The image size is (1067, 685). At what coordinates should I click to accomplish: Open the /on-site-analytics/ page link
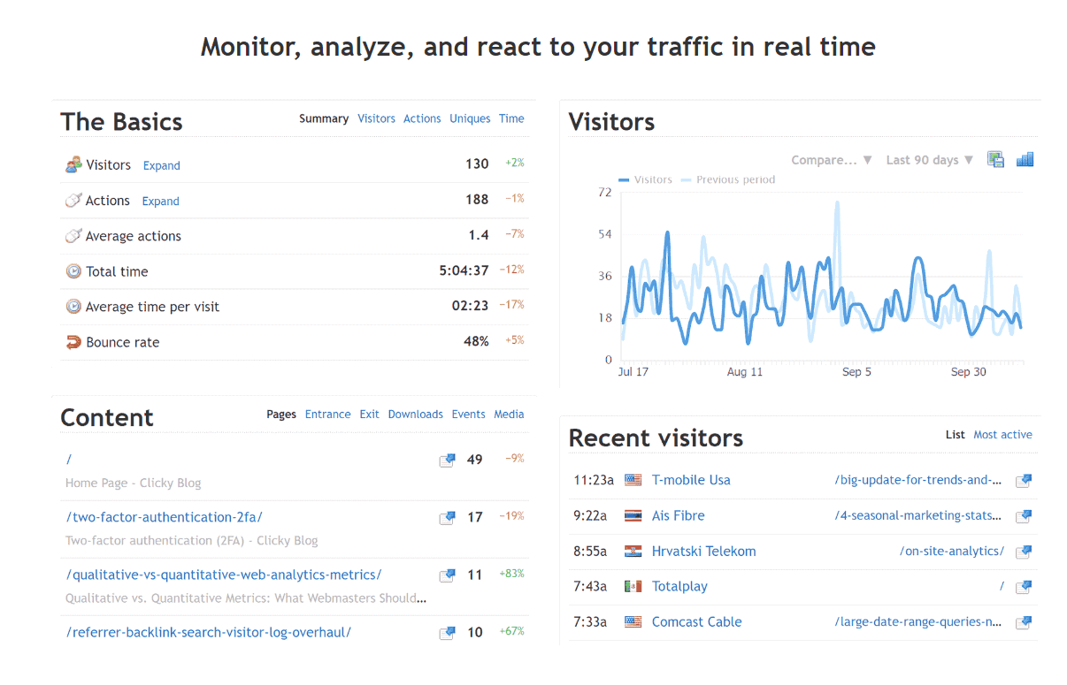pos(952,551)
